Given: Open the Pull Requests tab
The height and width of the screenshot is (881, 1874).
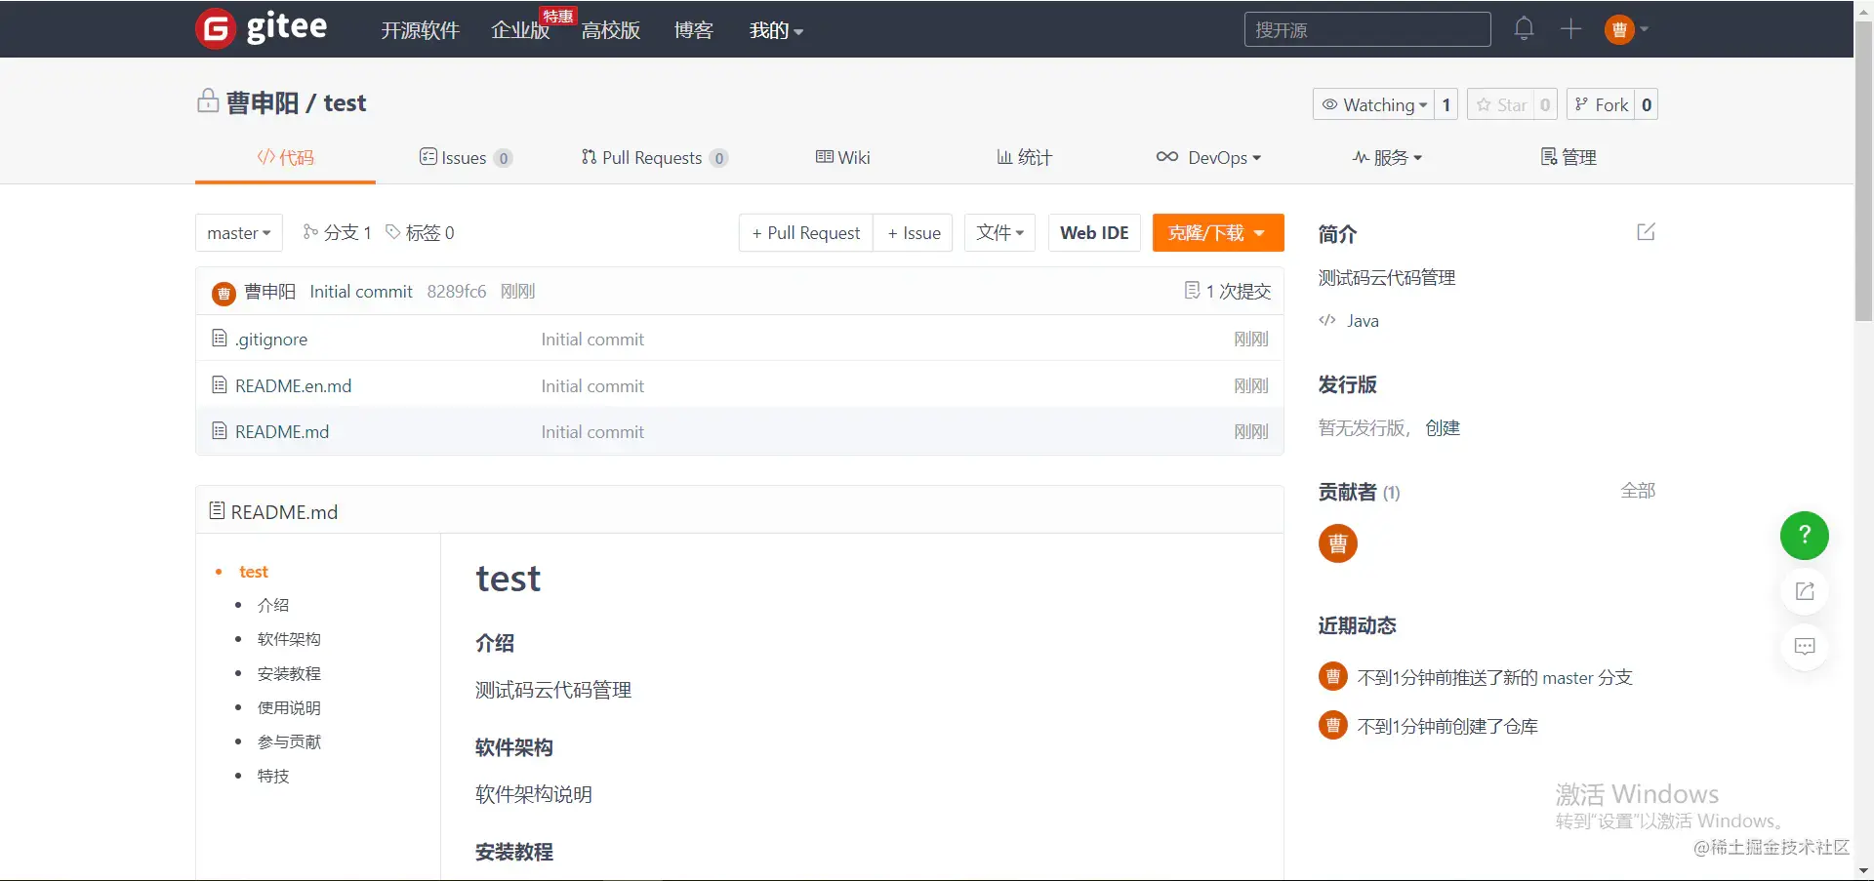Looking at the screenshot, I should coord(654,158).
